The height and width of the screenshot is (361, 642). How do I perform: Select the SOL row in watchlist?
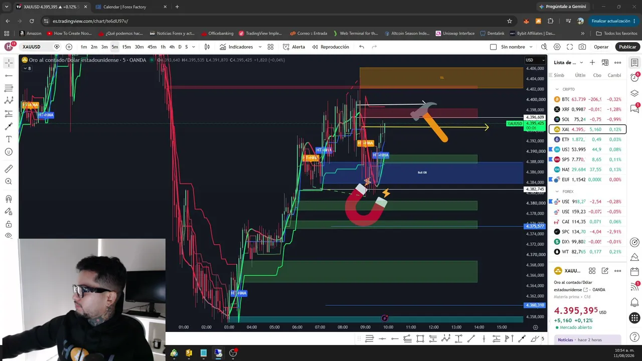click(587, 119)
